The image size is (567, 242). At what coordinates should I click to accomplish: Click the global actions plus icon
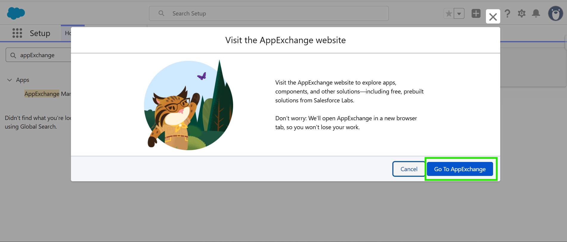click(x=476, y=13)
